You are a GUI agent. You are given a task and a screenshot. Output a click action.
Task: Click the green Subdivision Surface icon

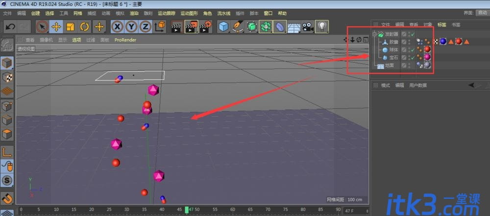252,27
